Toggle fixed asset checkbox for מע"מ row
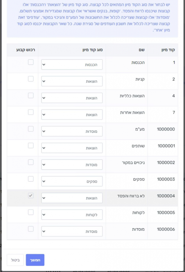Image resolution: width=185 pixels, height=272 pixels. pyautogui.click(x=31, y=129)
